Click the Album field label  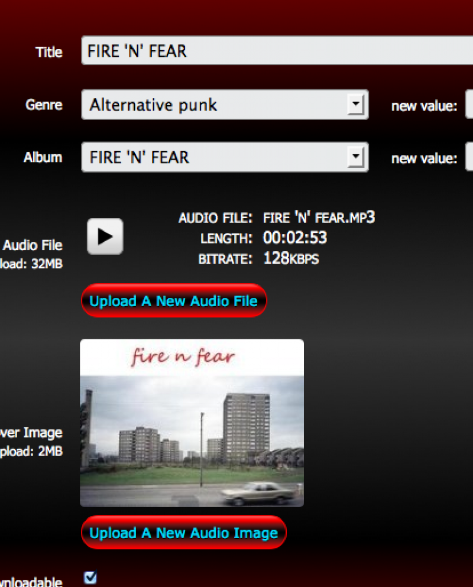pos(43,157)
